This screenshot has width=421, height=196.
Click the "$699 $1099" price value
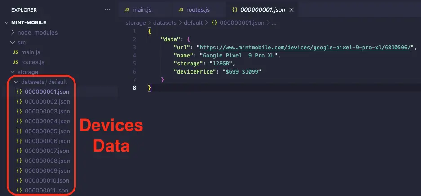(x=242, y=72)
